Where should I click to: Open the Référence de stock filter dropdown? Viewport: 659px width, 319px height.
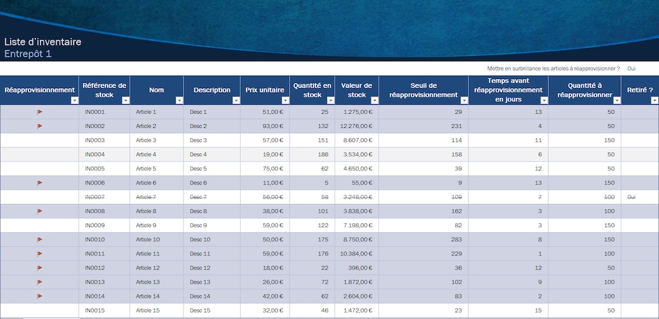click(x=125, y=100)
